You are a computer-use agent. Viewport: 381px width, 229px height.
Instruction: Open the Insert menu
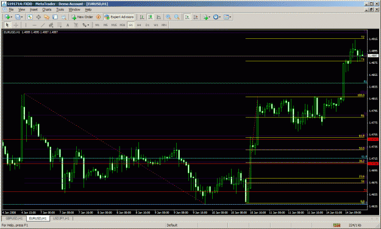[34, 10]
